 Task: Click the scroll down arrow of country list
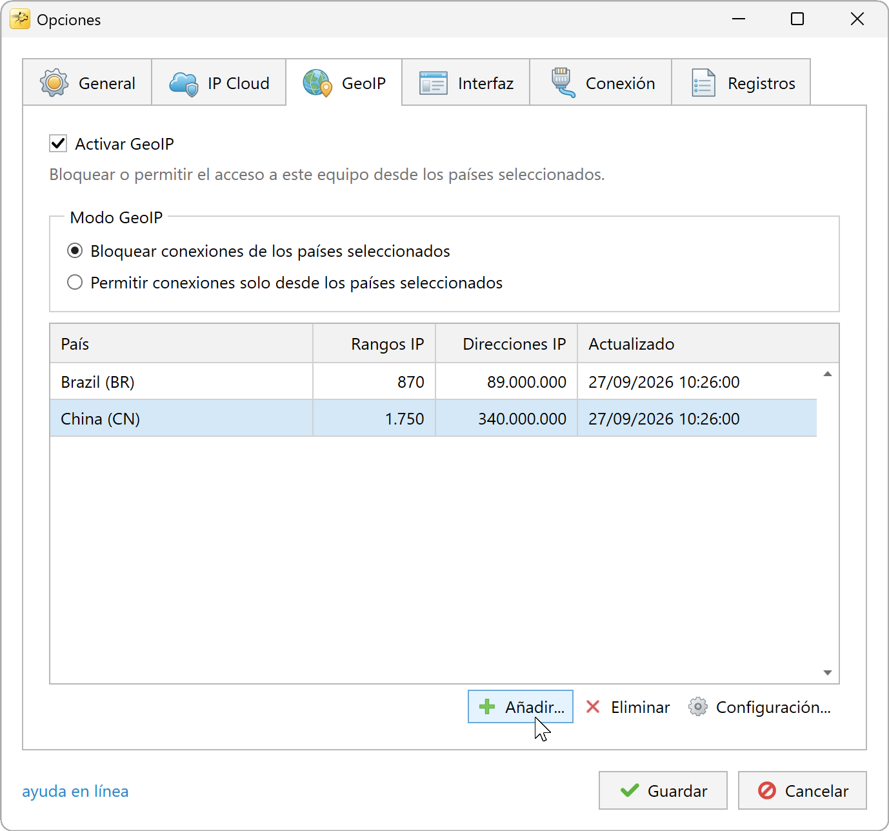[x=828, y=673]
